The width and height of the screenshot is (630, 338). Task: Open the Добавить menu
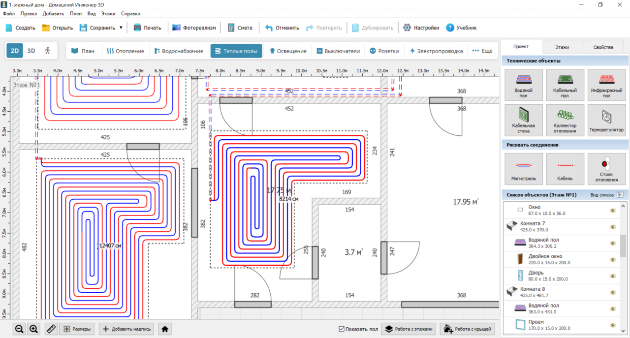pos(53,14)
